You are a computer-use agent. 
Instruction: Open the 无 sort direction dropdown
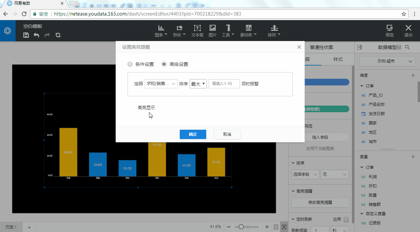point(335,174)
